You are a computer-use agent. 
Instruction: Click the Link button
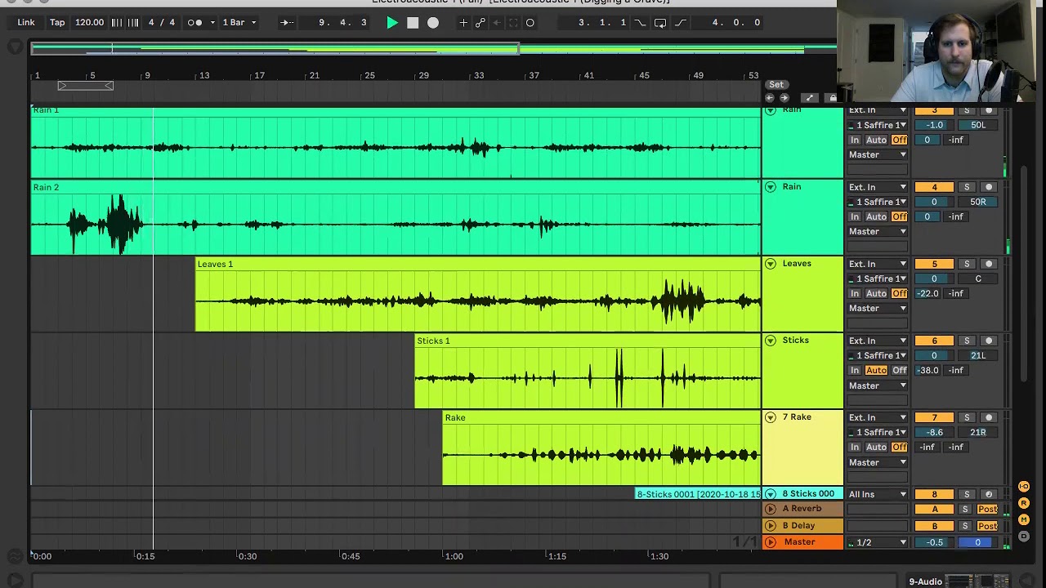26,23
